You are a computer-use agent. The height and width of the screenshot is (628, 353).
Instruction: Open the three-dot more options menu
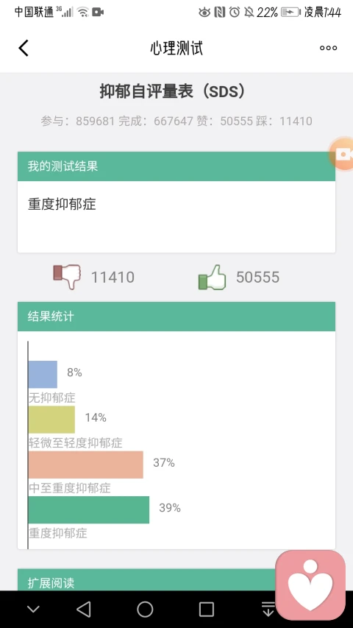328,48
